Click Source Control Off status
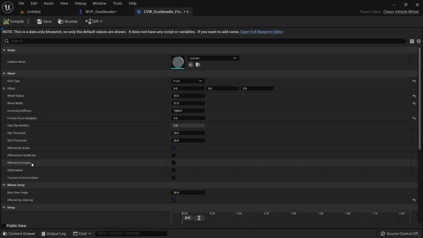The image size is (423, 238). point(399,233)
